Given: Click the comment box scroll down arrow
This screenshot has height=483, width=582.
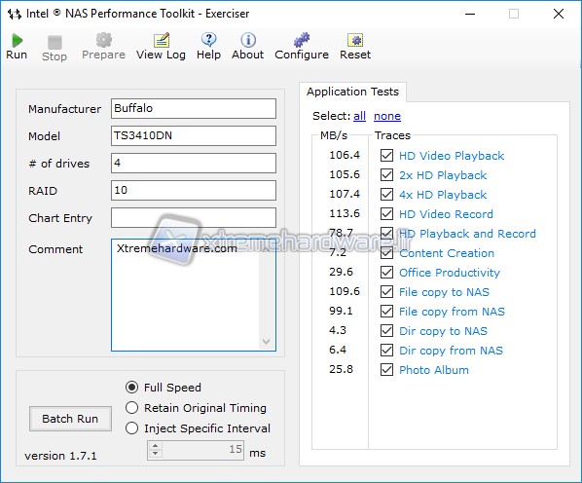Looking at the screenshot, I should click(x=266, y=342).
